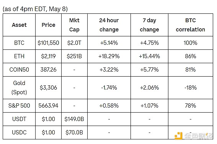Click the golden watermark logo icon

coord(178,136)
